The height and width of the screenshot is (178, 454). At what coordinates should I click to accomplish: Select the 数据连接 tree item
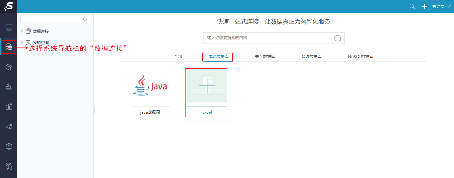point(41,31)
